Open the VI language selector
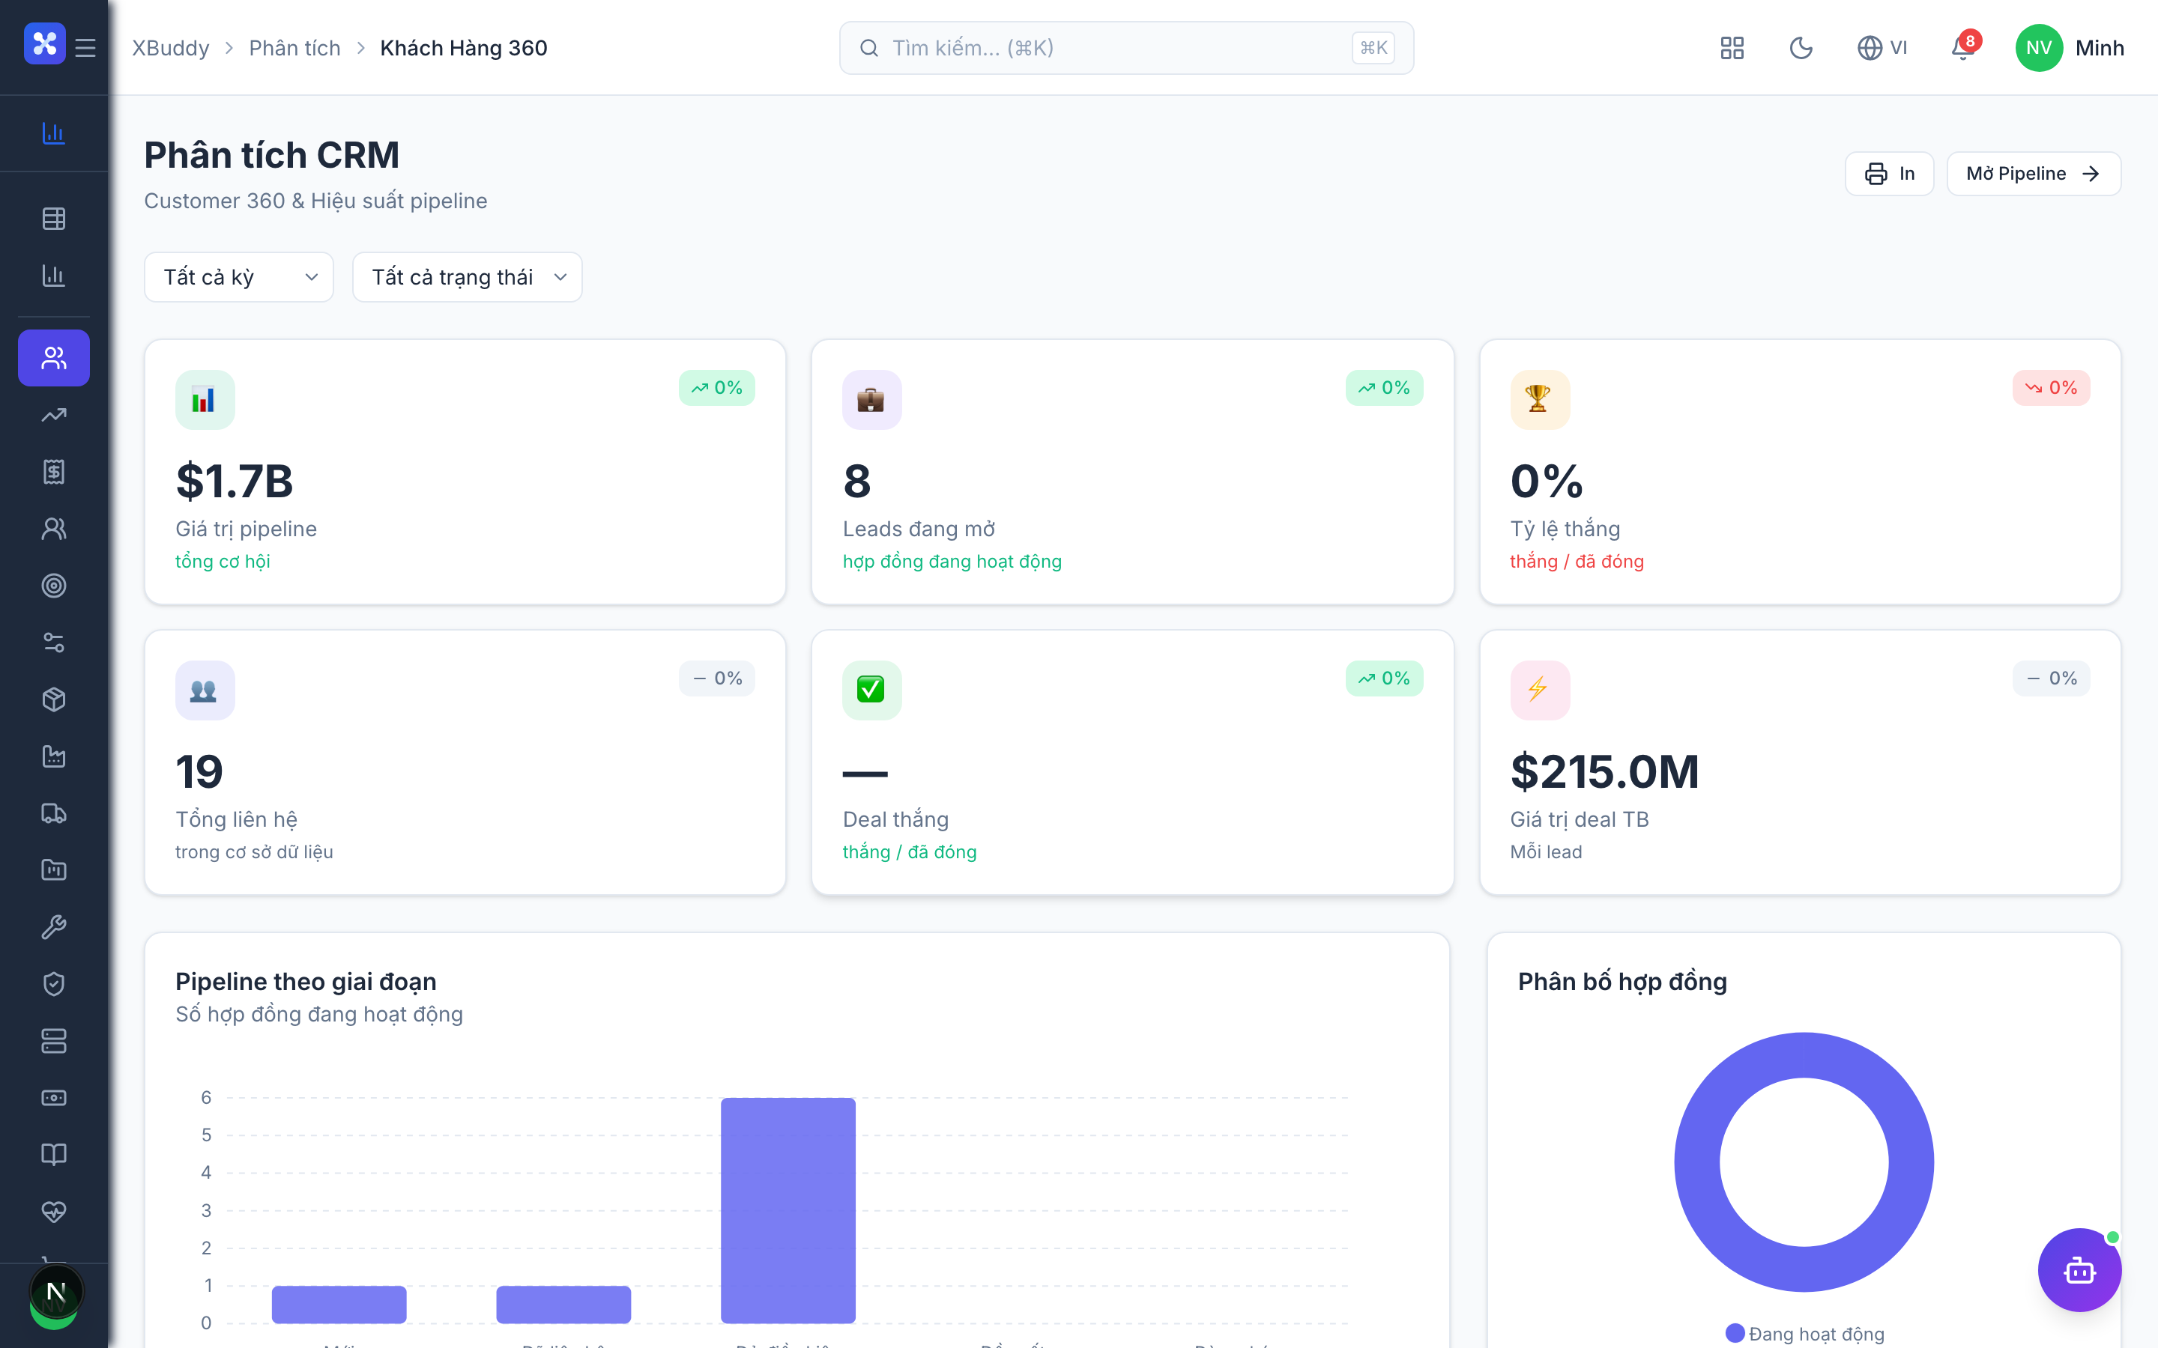Viewport: 2158px width, 1348px height. point(1882,48)
